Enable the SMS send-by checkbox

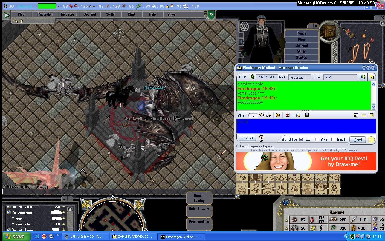[x=317, y=139]
